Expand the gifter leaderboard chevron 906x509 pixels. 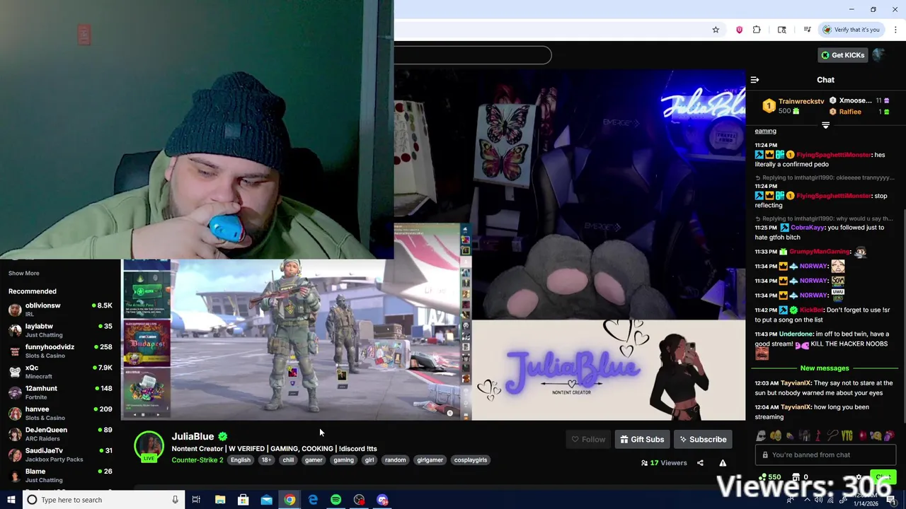point(825,125)
